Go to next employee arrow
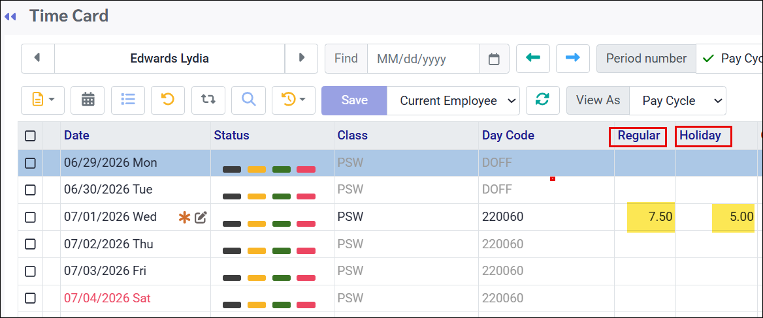 click(x=301, y=59)
